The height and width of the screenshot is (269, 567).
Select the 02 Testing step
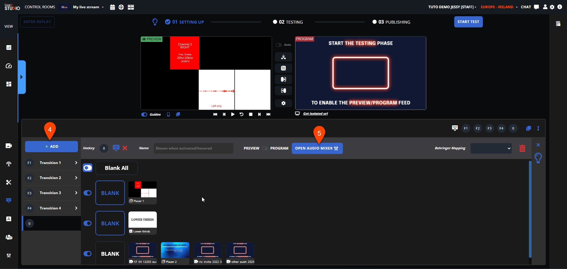(288, 22)
